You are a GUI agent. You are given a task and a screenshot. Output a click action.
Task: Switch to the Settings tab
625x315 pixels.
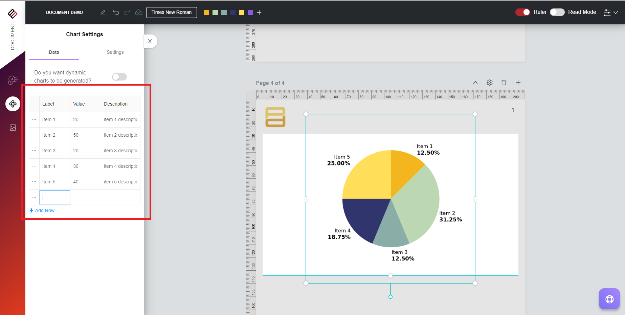115,52
